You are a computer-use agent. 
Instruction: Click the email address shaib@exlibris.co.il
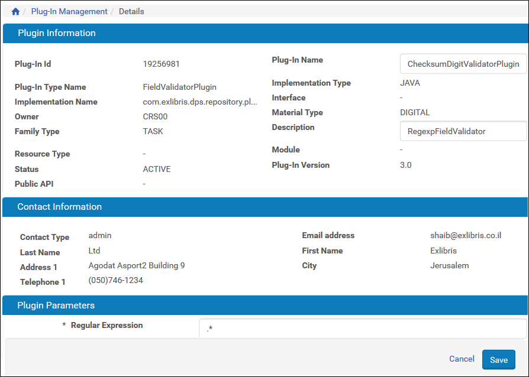466,235
